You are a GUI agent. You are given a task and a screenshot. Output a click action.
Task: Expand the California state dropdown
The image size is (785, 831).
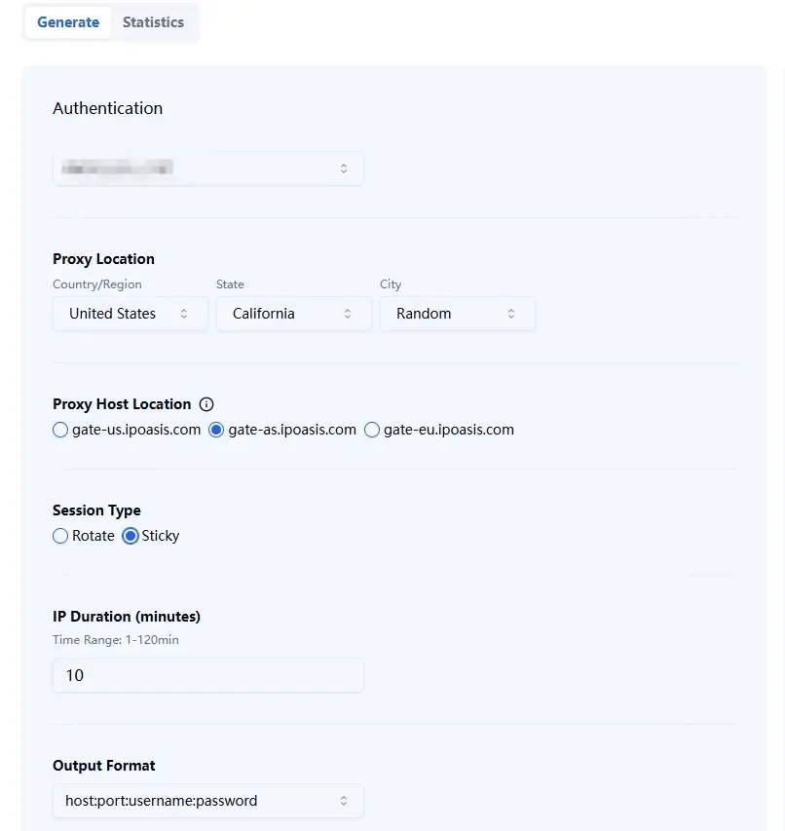point(293,314)
